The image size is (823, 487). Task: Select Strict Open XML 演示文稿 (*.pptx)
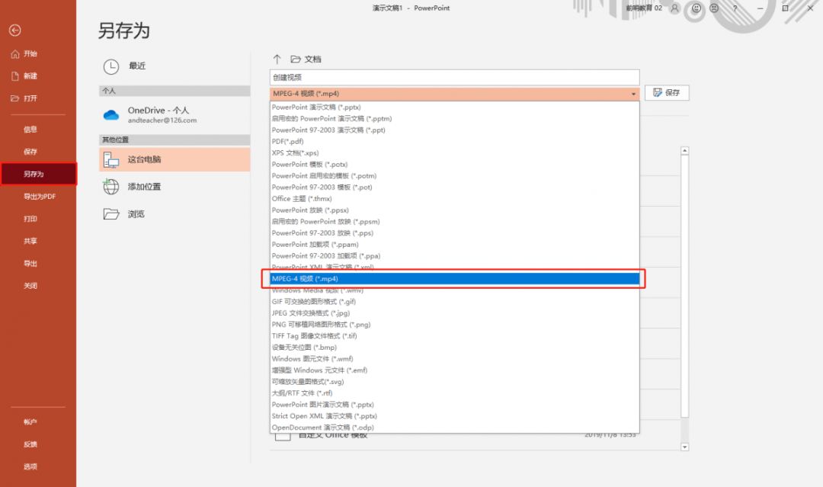454,416
